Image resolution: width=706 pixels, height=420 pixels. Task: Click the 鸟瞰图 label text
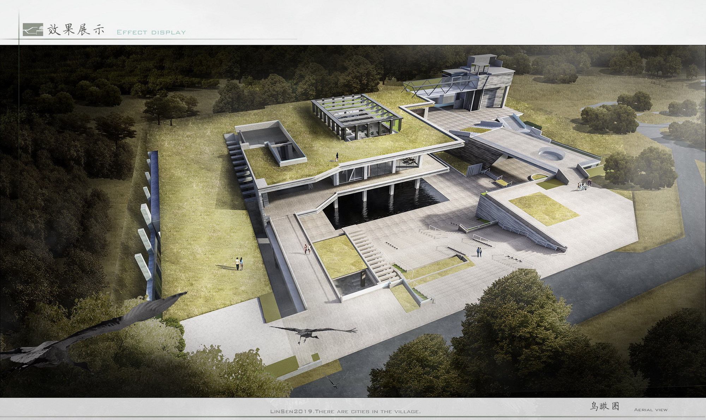pyautogui.click(x=605, y=407)
